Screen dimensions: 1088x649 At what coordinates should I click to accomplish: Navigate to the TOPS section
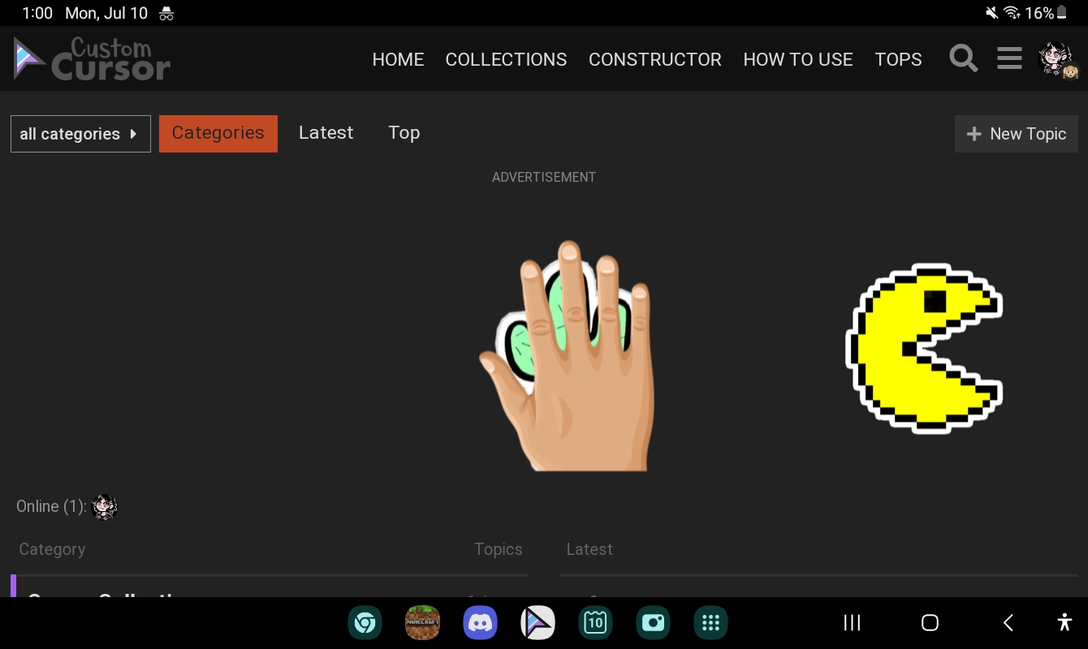coord(899,59)
